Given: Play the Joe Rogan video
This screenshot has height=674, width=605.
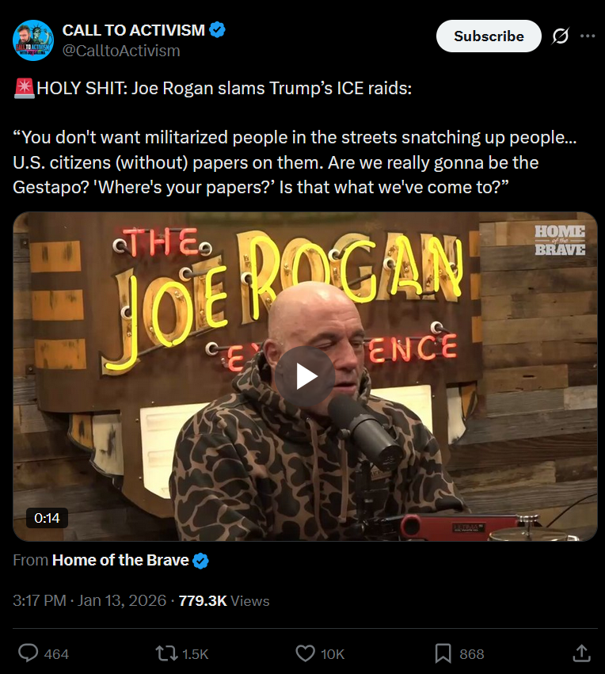Looking at the screenshot, I should (x=305, y=376).
